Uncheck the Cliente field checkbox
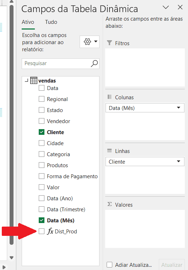 (x=42, y=132)
